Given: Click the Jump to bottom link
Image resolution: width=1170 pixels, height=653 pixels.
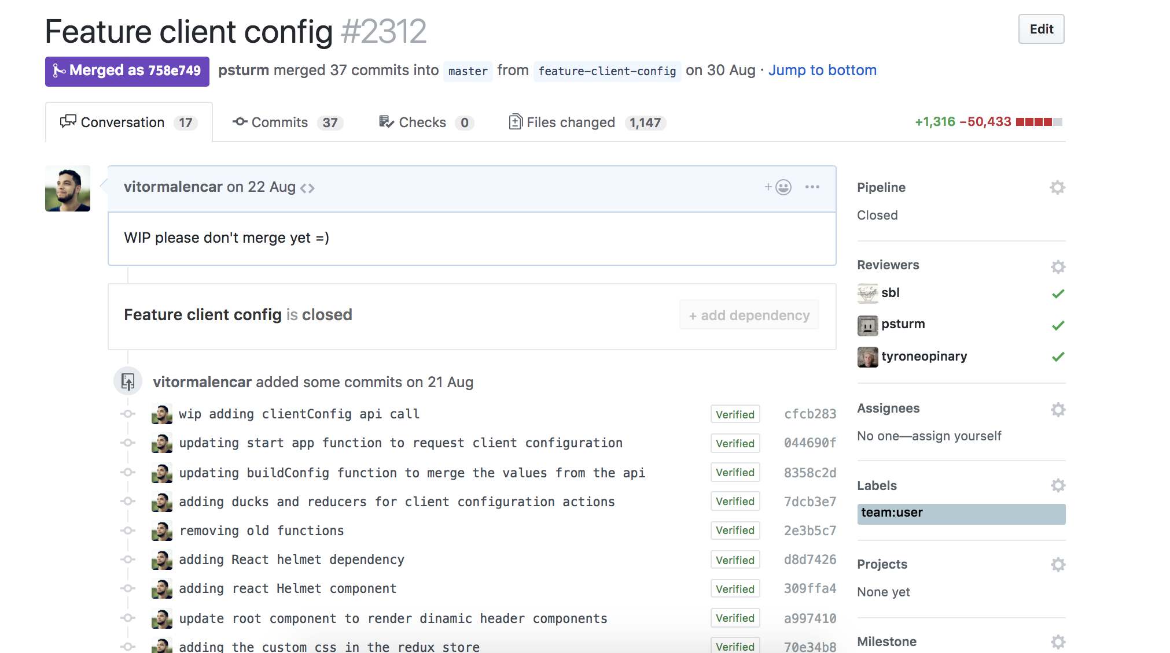Looking at the screenshot, I should 822,71.
